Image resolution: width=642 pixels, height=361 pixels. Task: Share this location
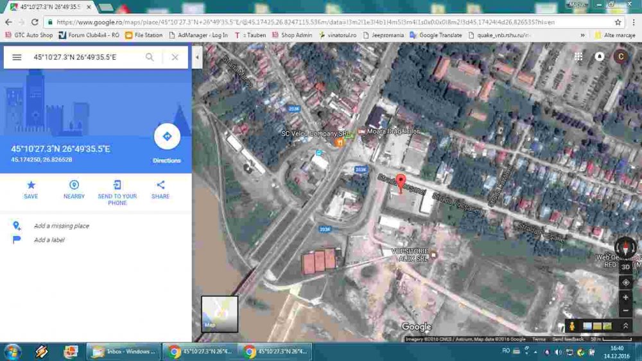(x=160, y=190)
